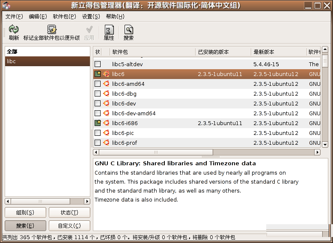The image size is (333, 243).
Task: Click version 5.4.46-15 of libc5-altdev
Action: (266, 64)
